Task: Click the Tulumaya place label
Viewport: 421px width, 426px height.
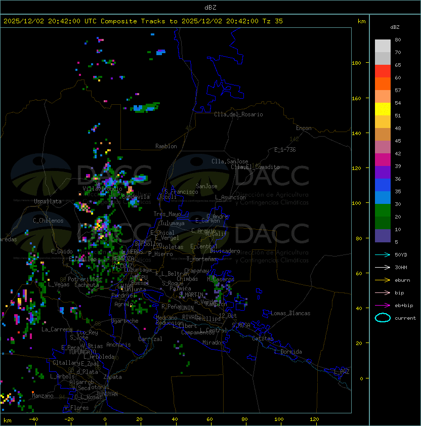Action: pos(173,223)
